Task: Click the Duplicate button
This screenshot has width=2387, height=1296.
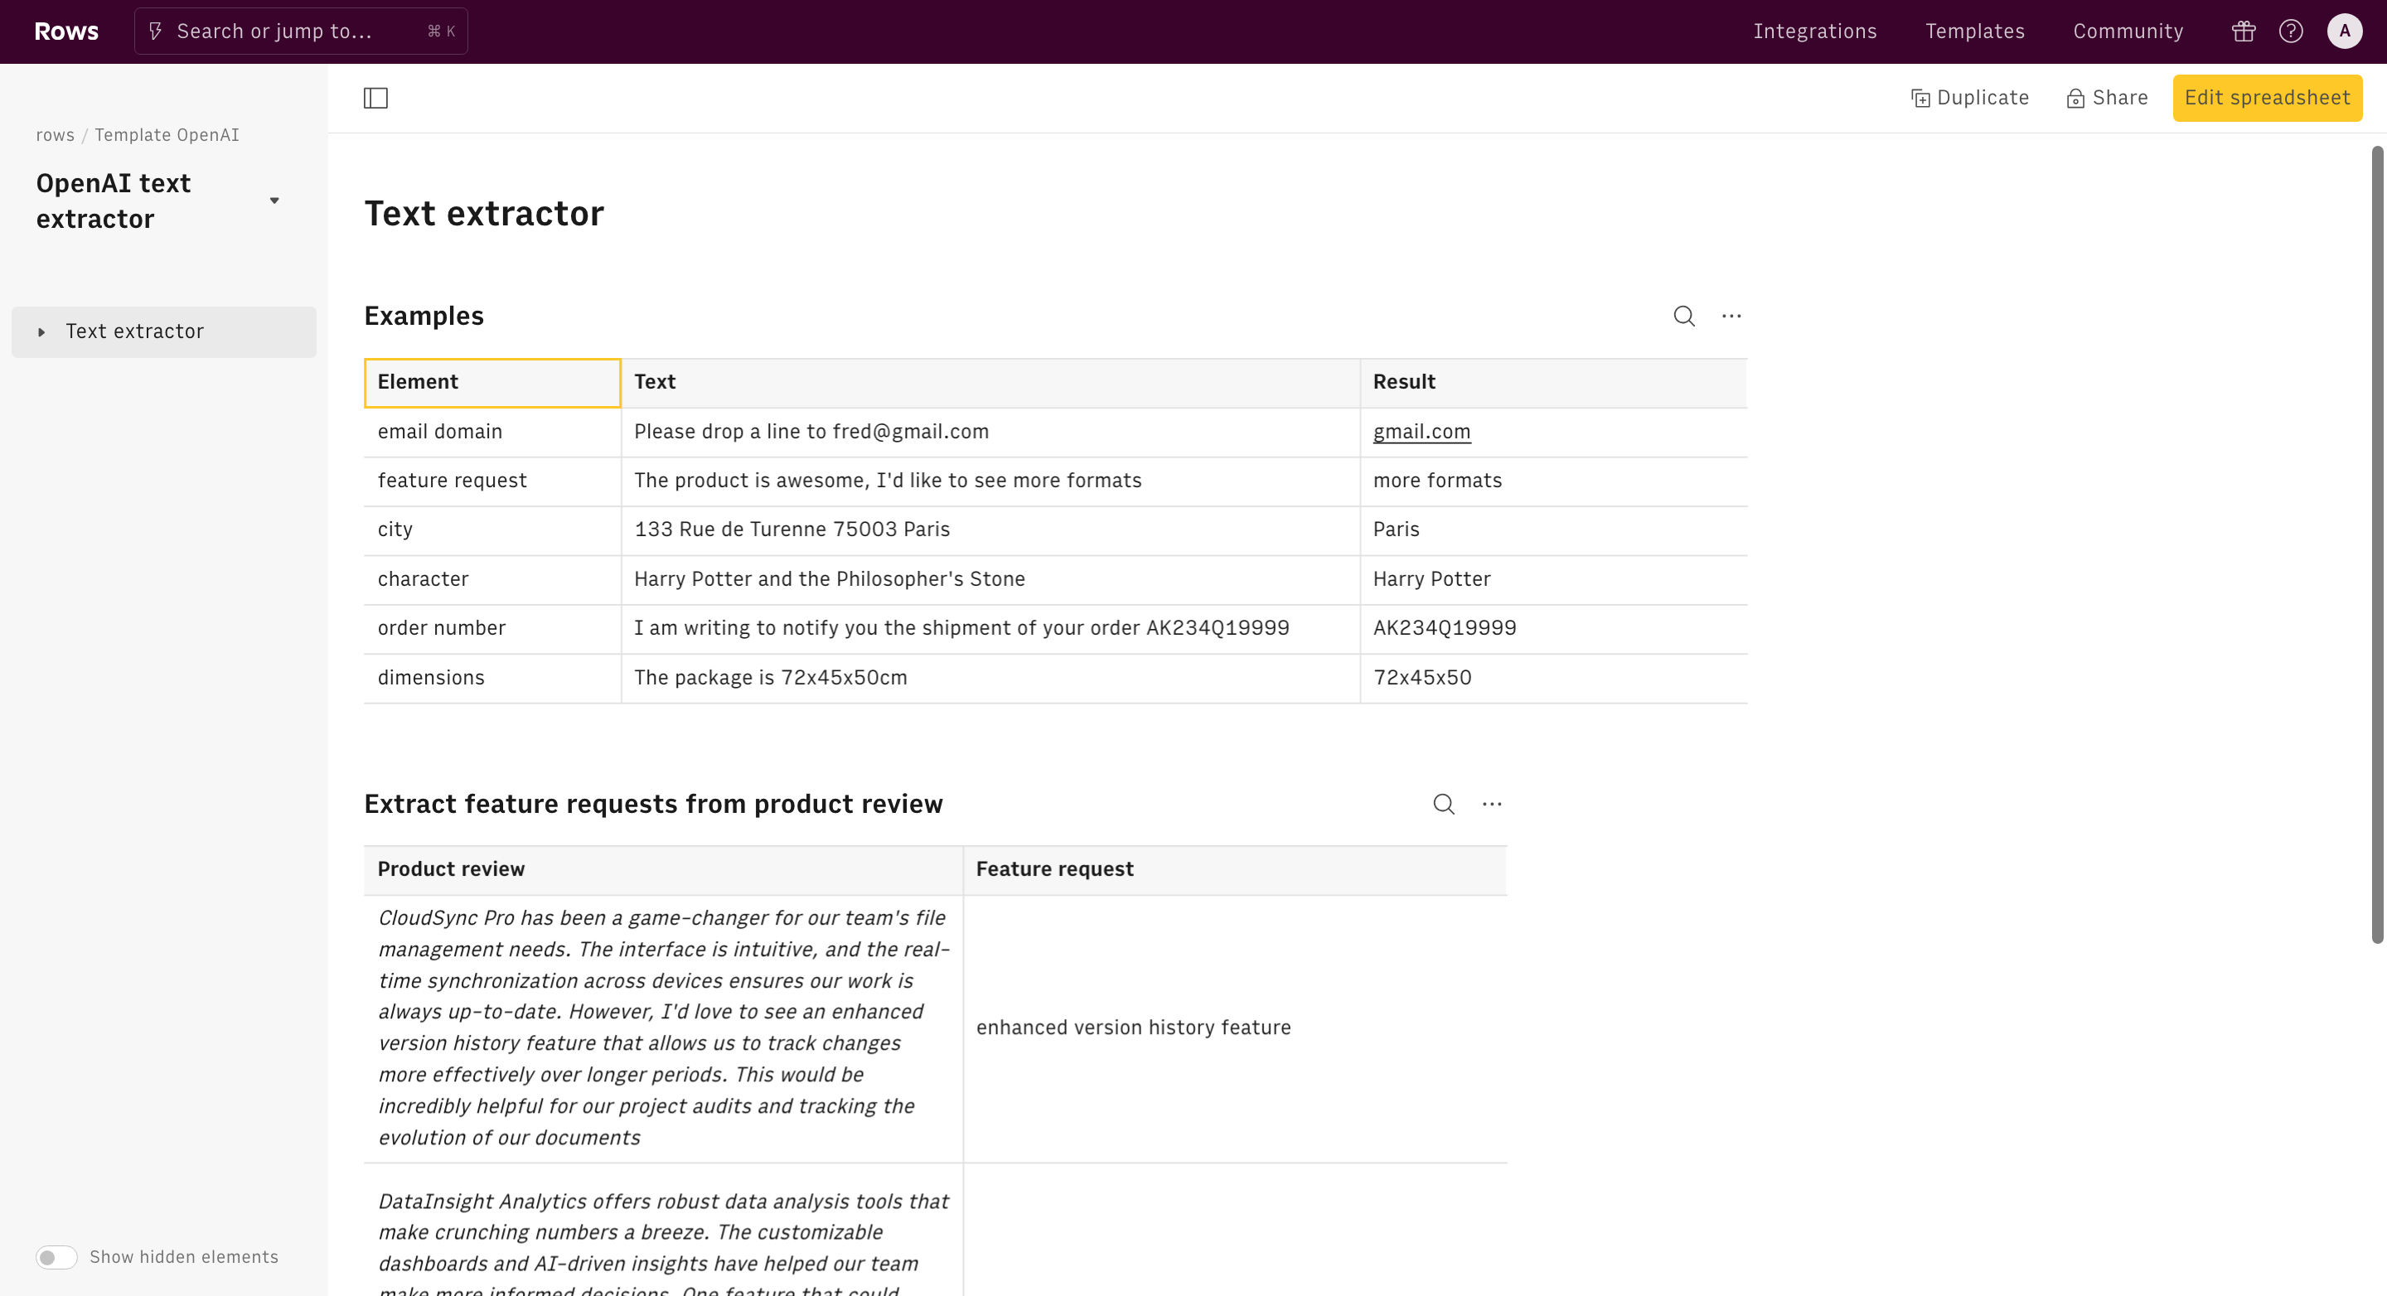Action: (1970, 99)
